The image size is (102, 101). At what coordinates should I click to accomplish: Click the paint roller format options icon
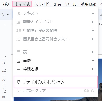(x=19, y=82)
